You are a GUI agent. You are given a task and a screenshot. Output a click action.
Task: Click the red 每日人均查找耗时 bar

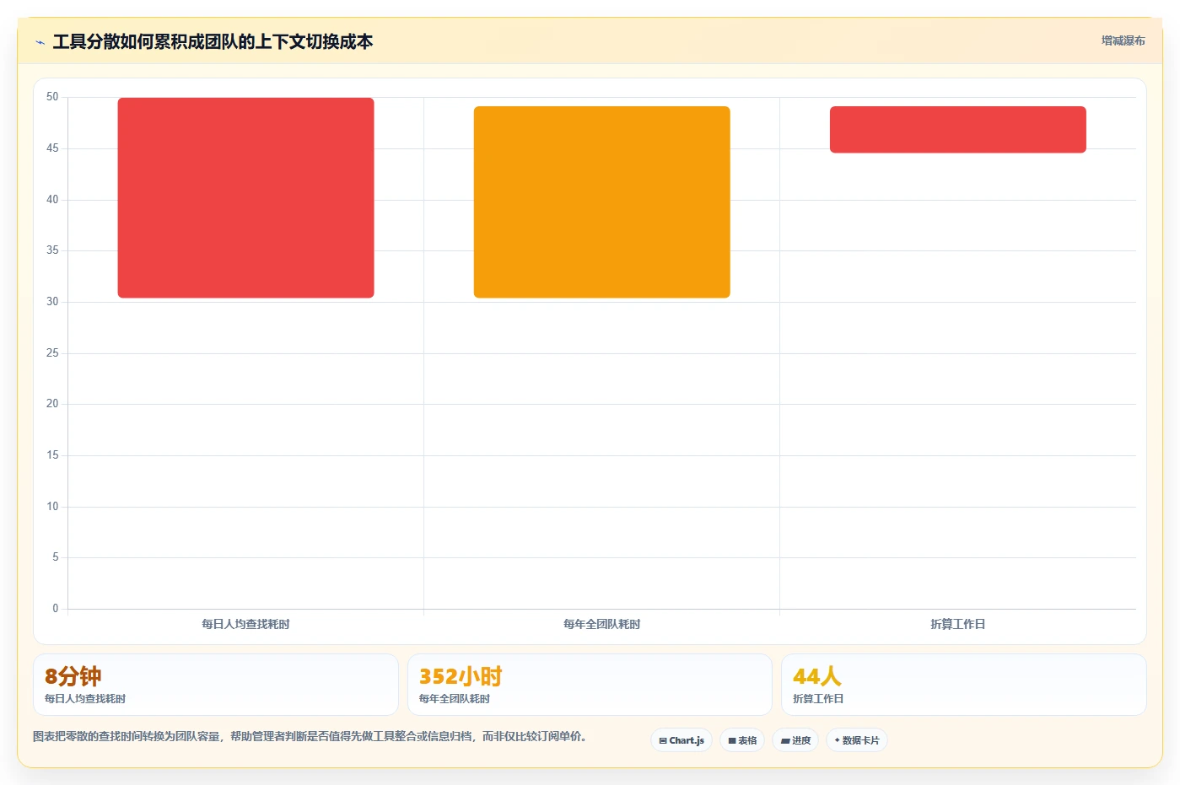[x=245, y=197]
